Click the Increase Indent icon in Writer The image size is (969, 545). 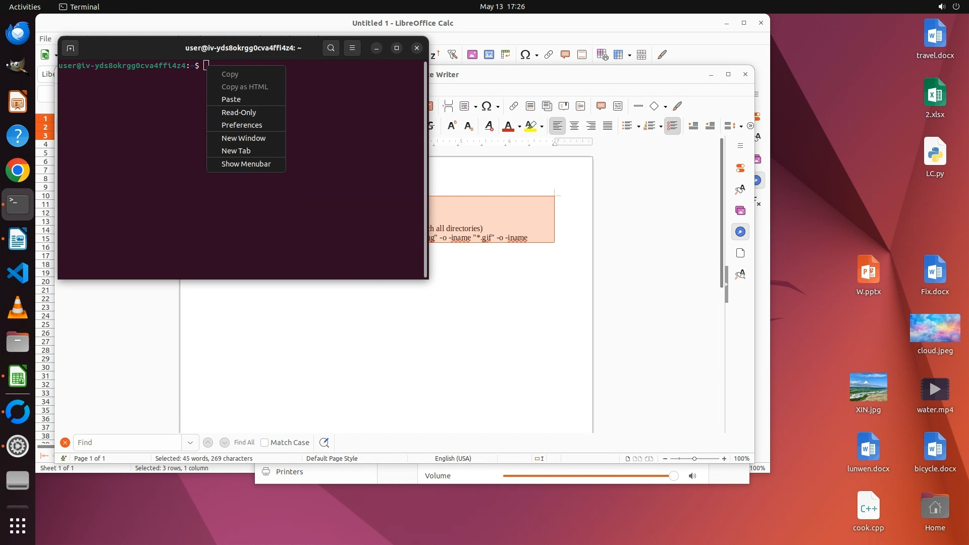tap(693, 126)
